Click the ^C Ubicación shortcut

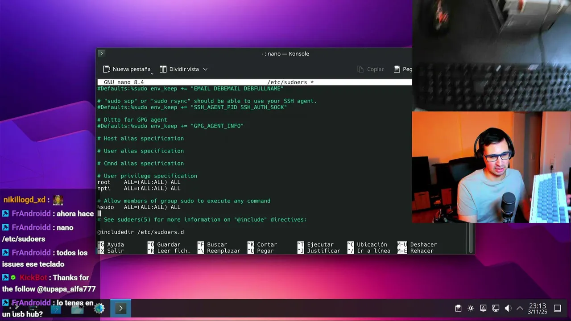coord(367,245)
